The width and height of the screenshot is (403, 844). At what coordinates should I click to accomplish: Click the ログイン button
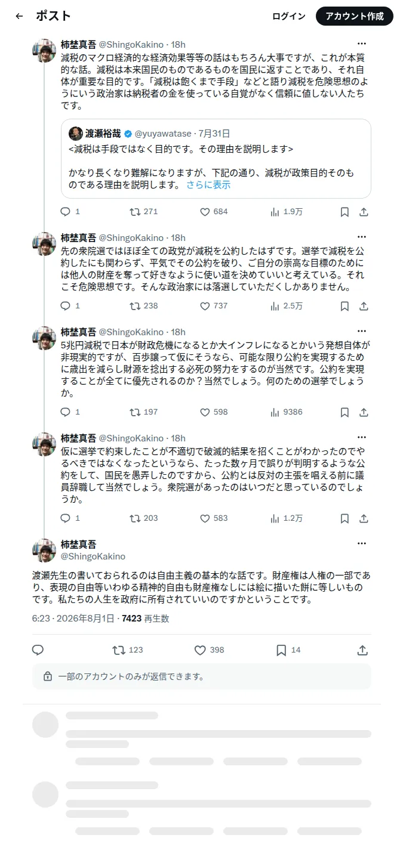(289, 16)
